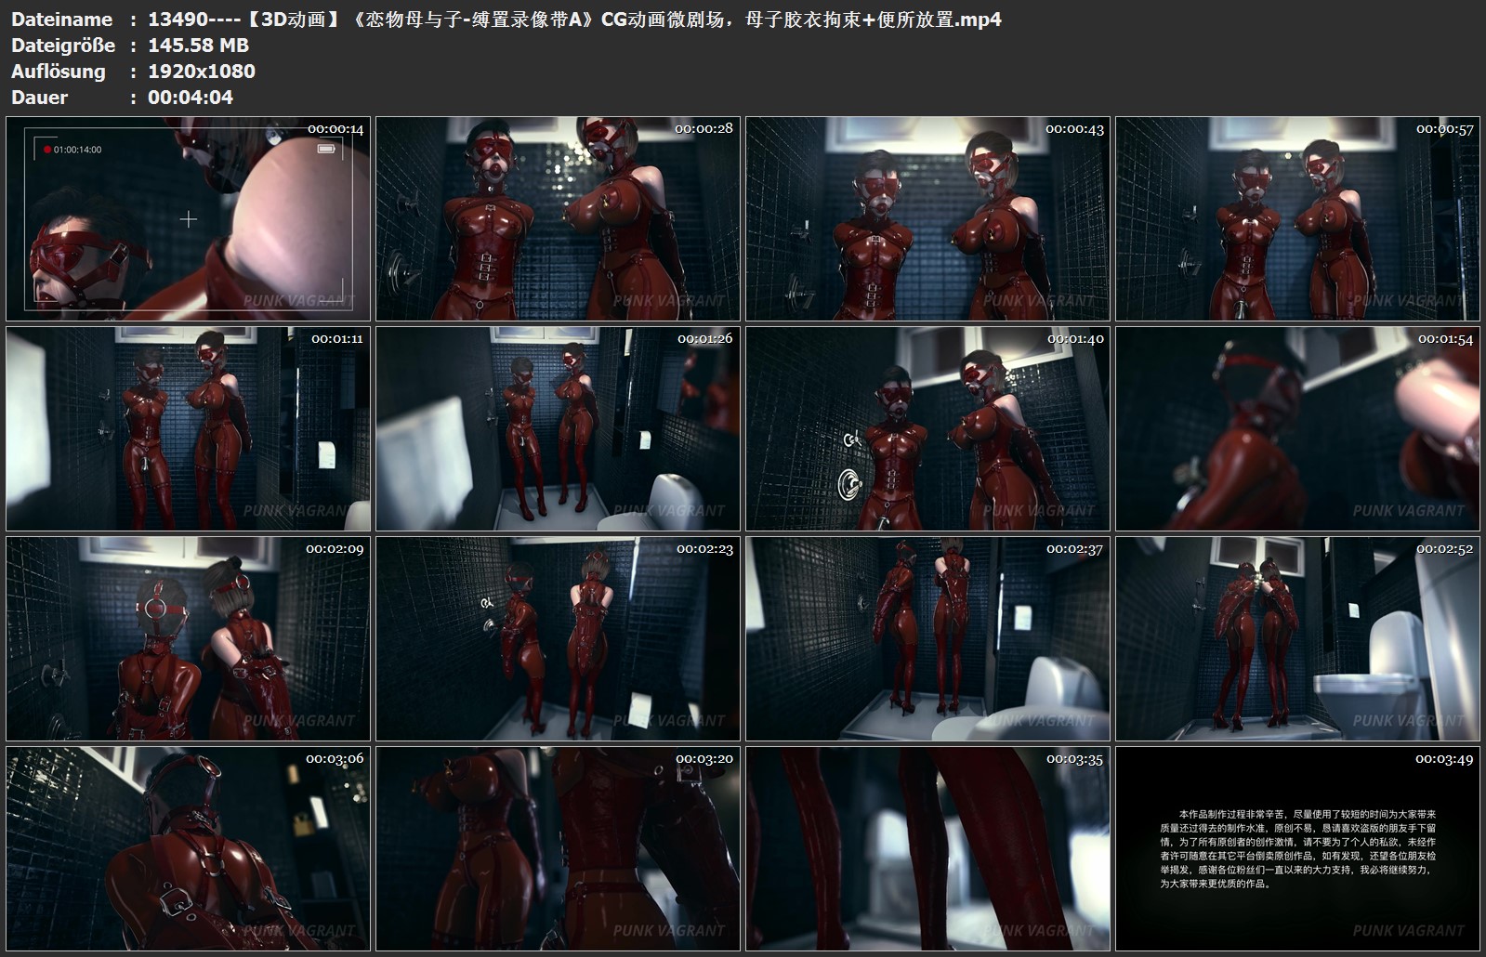The image size is (1486, 957).
Task: Click the file size value 145.58 MB
Action: coord(198,46)
